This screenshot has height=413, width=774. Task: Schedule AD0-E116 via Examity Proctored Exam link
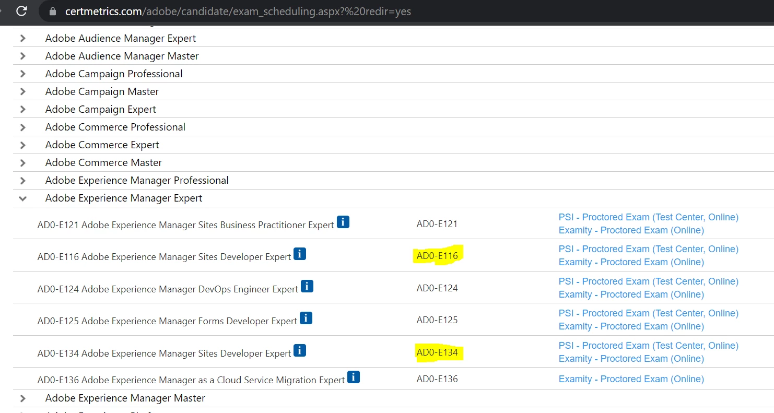pyautogui.click(x=631, y=262)
